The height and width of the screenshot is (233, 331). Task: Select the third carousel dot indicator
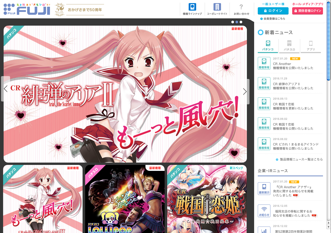pos(241,22)
